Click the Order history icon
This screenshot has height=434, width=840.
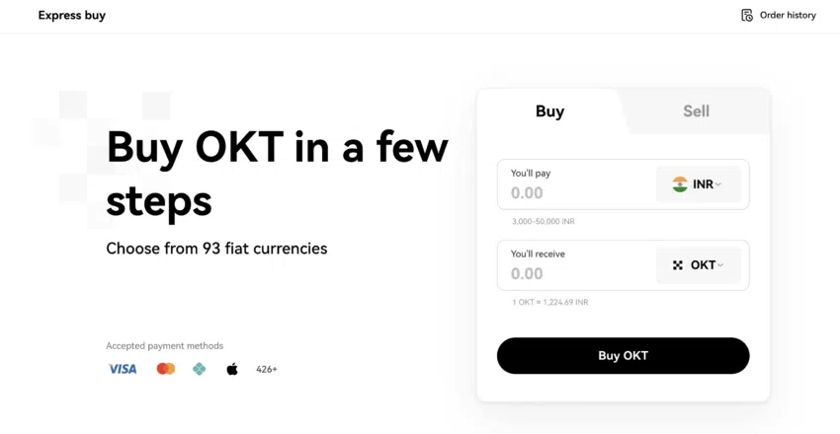747,16
